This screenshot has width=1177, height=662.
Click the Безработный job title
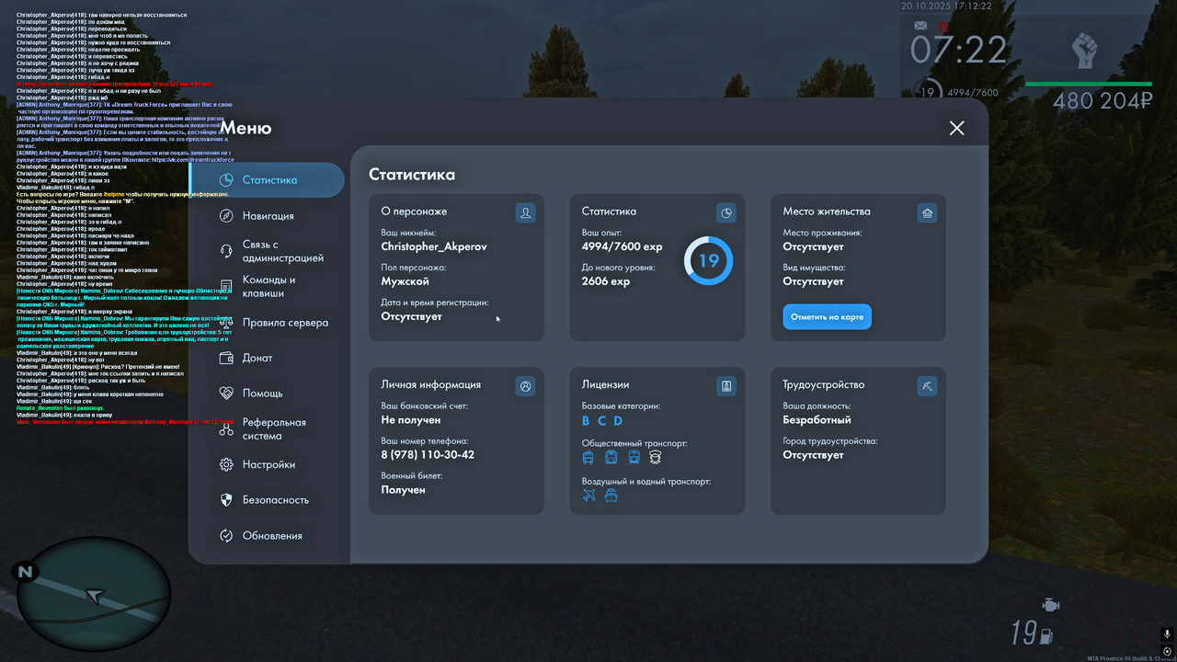(x=817, y=420)
